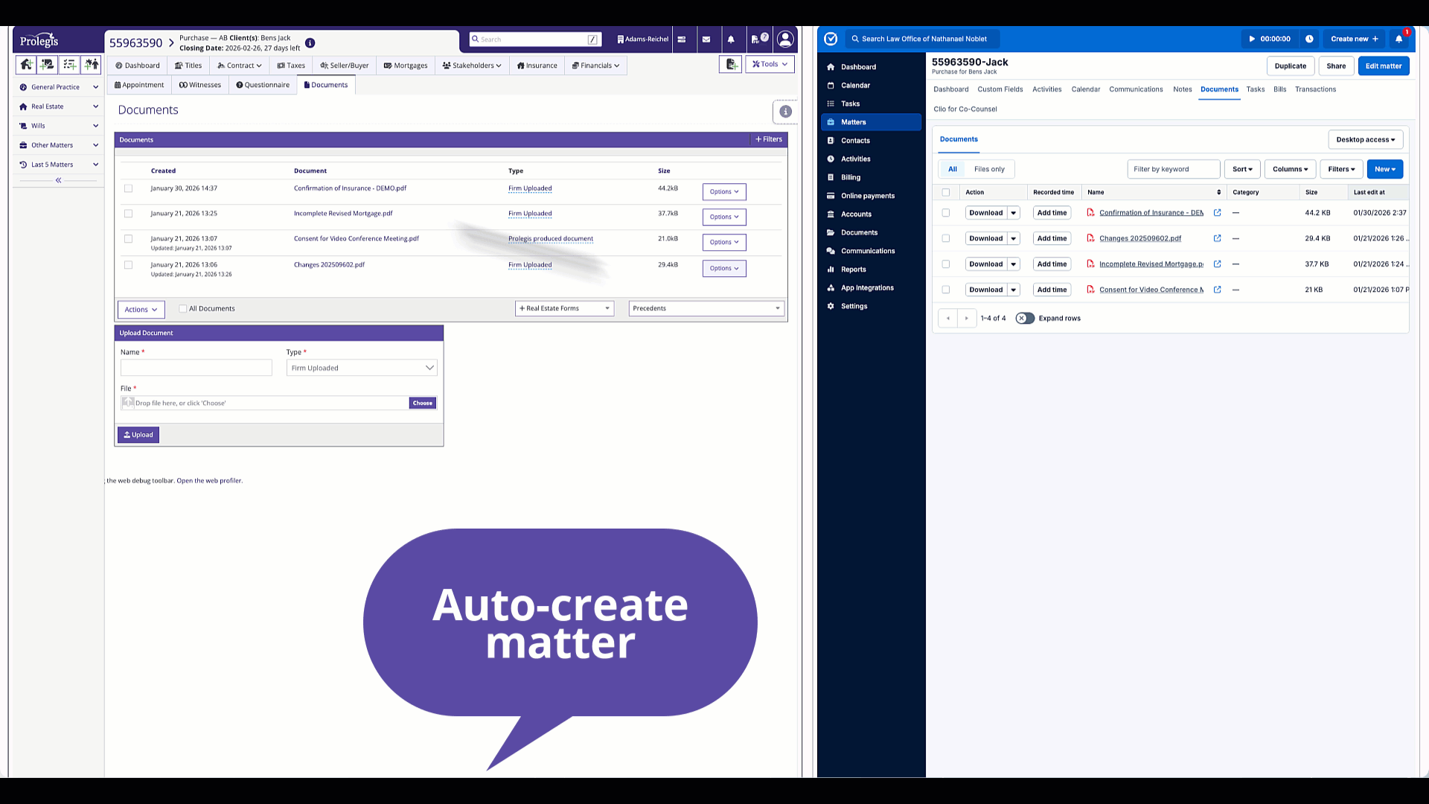Click the add document icon beside Tools

coord(731,65)
